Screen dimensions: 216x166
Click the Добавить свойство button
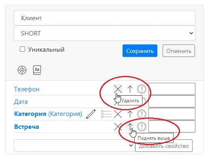click(164, 145)
